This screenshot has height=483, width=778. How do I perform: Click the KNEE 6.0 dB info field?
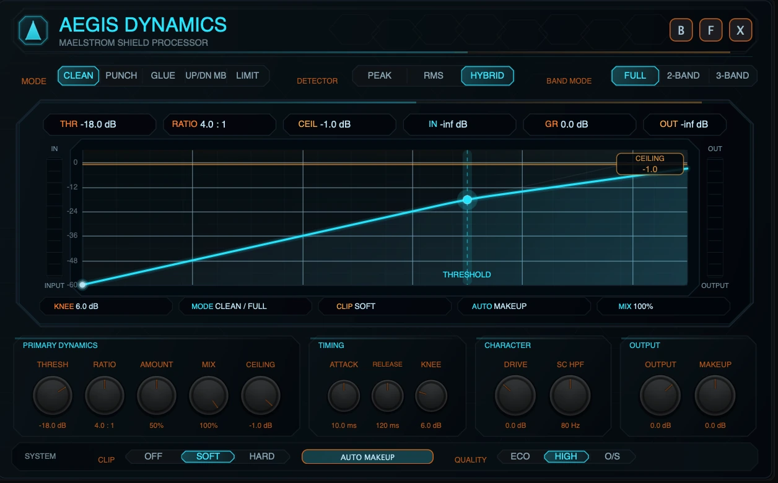coord(106,307)
